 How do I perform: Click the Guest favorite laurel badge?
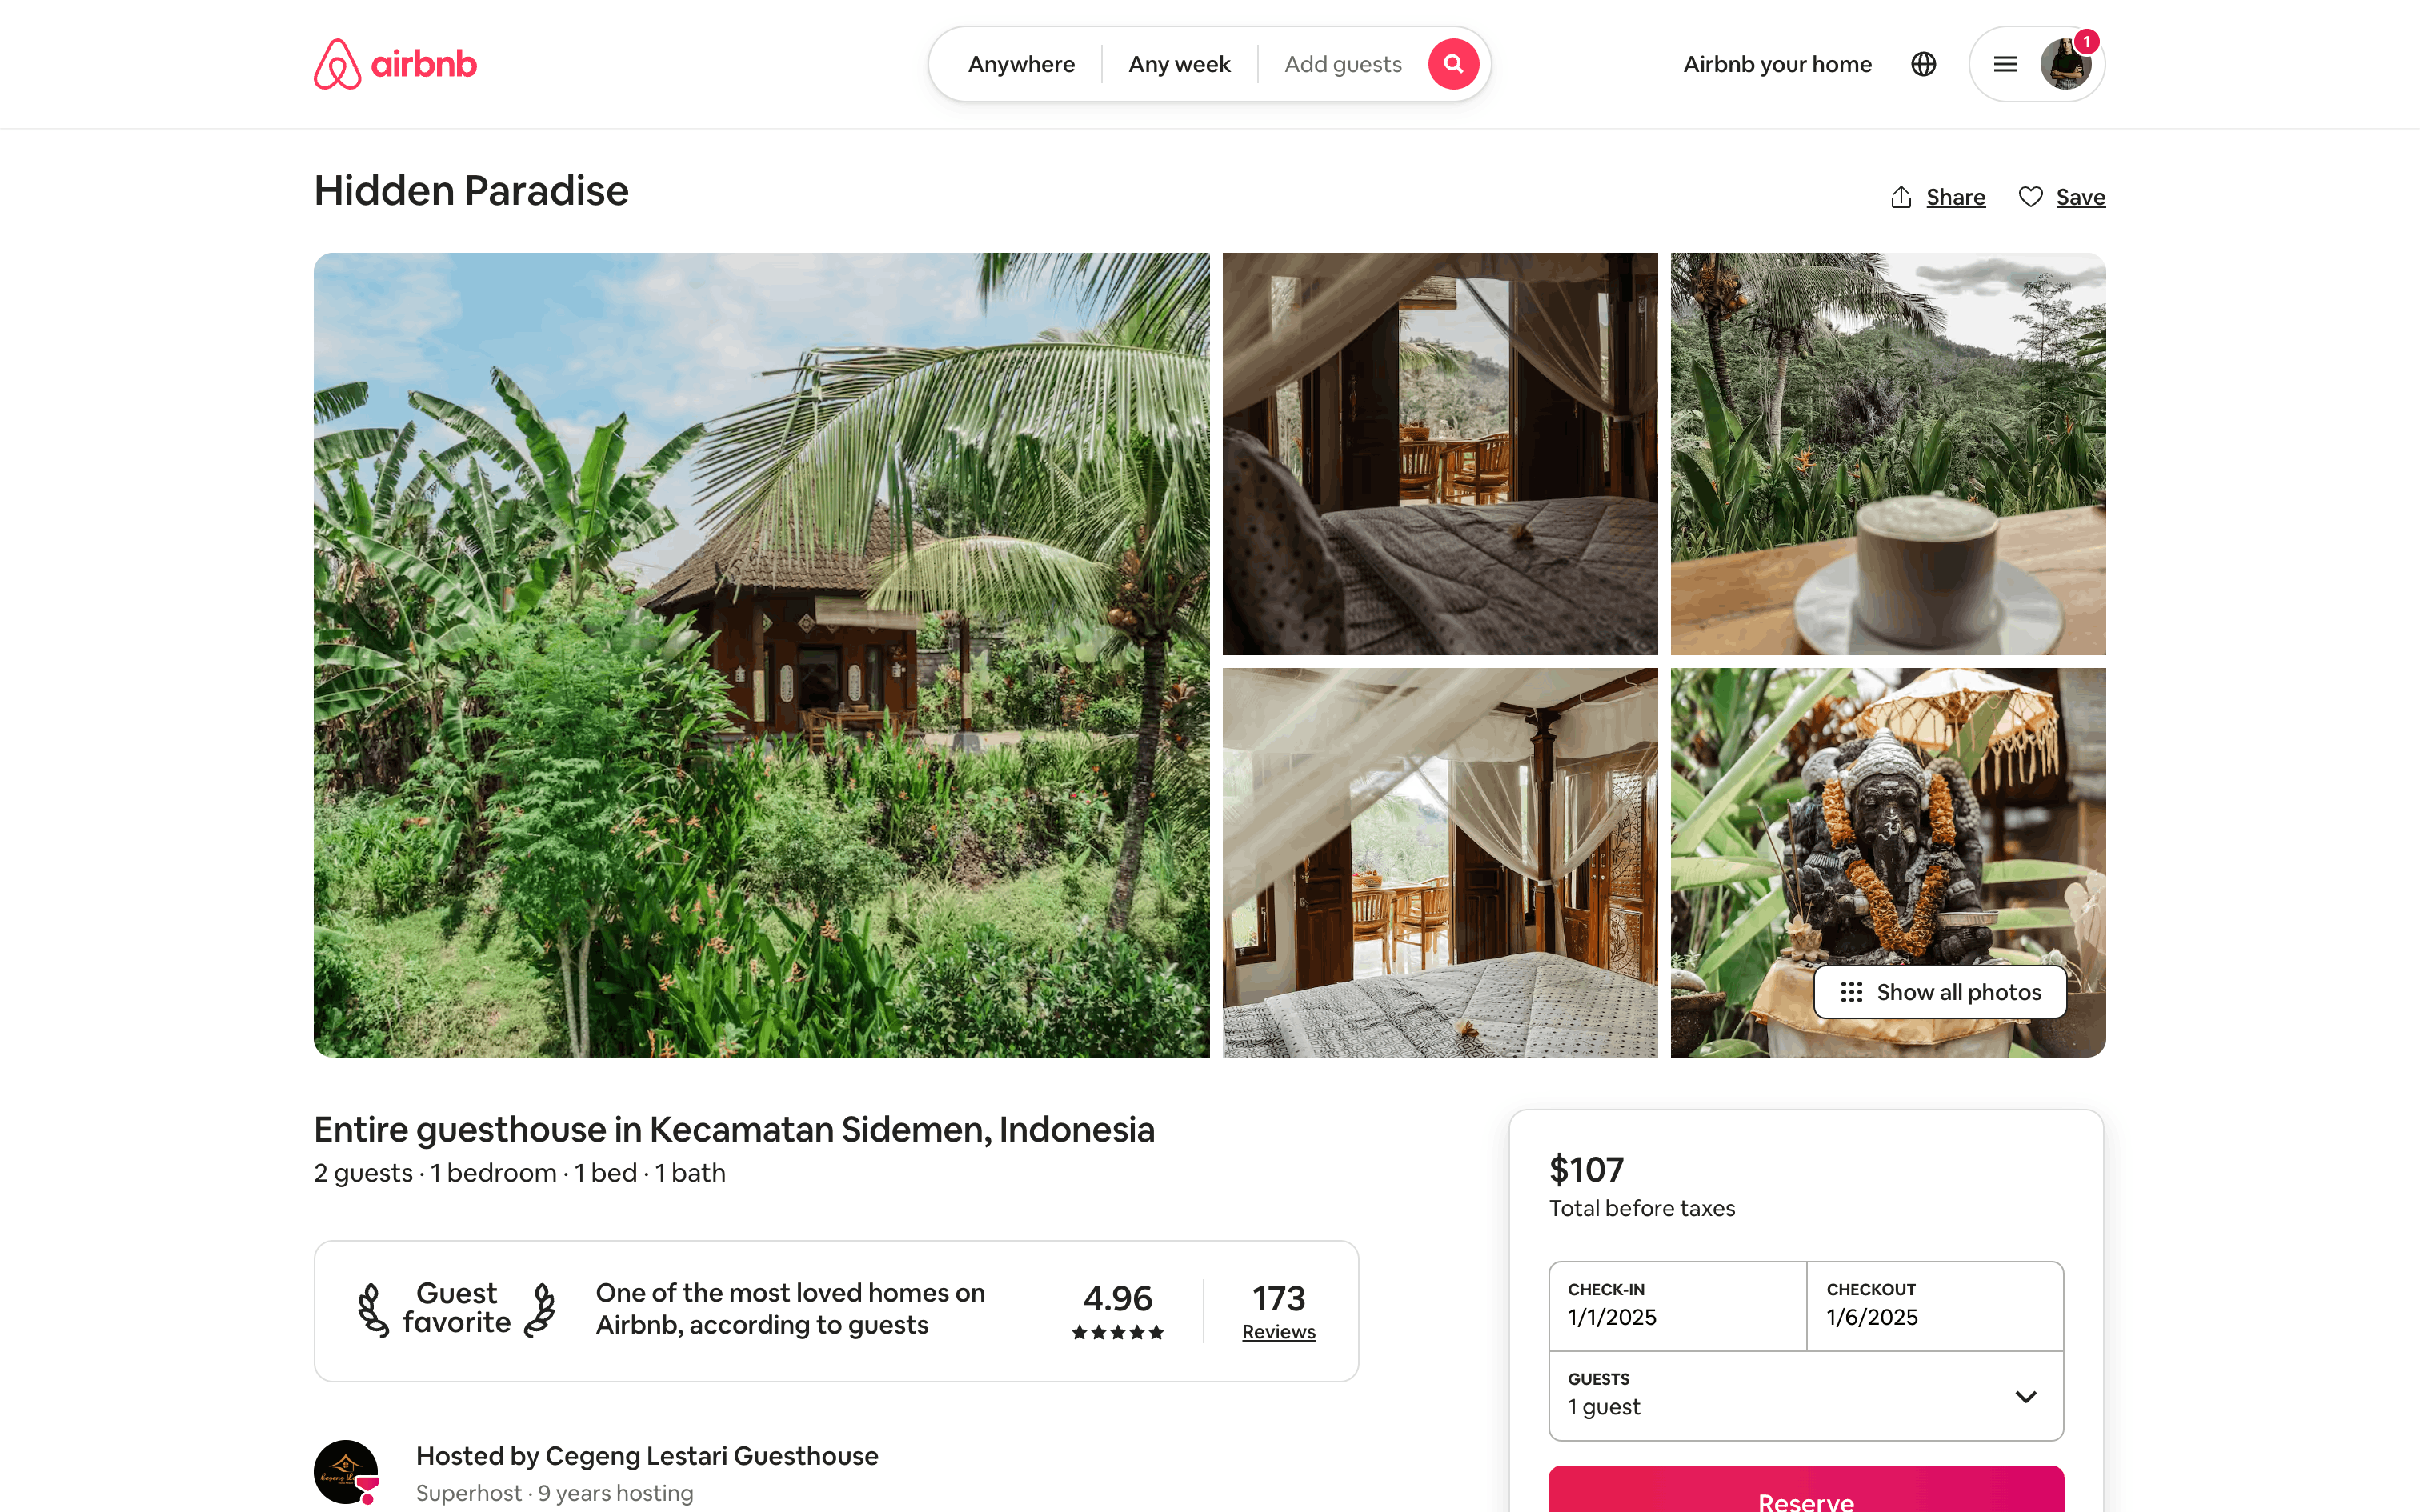[x=456, y=1308]
